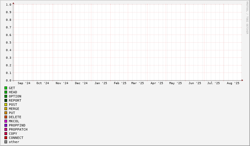Click the 0.7 y-axis value
This screenshot has height=146, width=250.
9,27
